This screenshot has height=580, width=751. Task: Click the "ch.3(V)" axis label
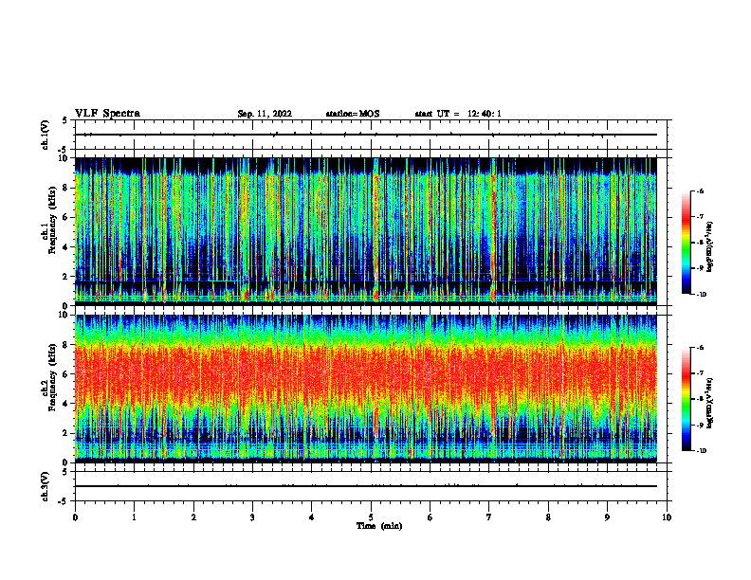tap(46, 486)
